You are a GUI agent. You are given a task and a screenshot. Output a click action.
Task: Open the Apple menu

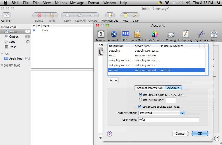pos(5,3)
